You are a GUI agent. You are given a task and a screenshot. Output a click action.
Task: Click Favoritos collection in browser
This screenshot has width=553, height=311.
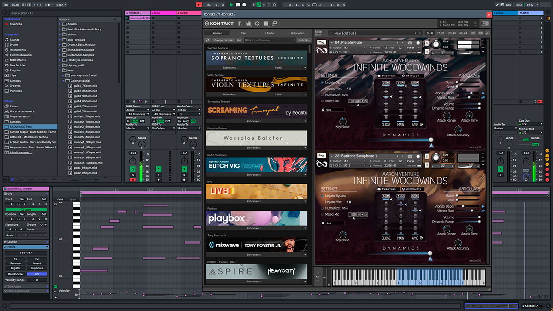click(x=16, y=24)
